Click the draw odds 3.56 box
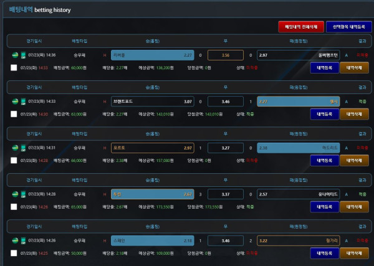This screenshot has width=374, height=266. (x=225, y=55)
